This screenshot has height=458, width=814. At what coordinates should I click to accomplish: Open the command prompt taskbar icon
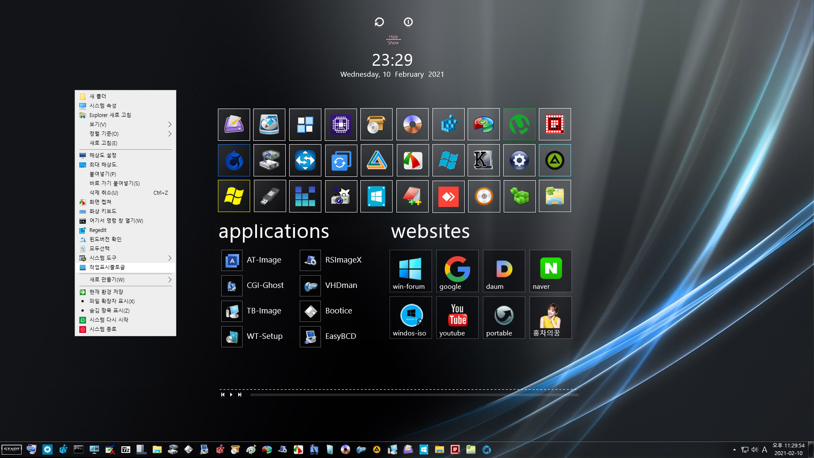[78, 450]
